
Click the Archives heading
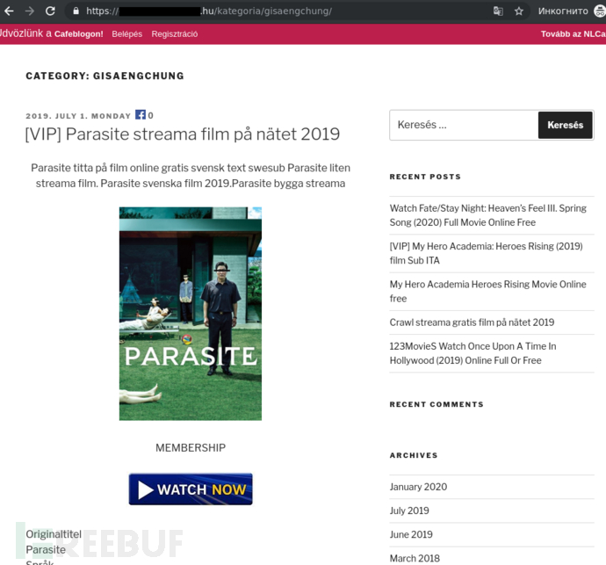[414, 455]
